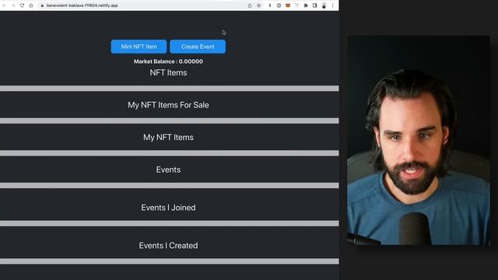Click the Market Balance : 0.00000 text
Image resolution: width=498 pixels, height=280 pixels.
point(168,61)
